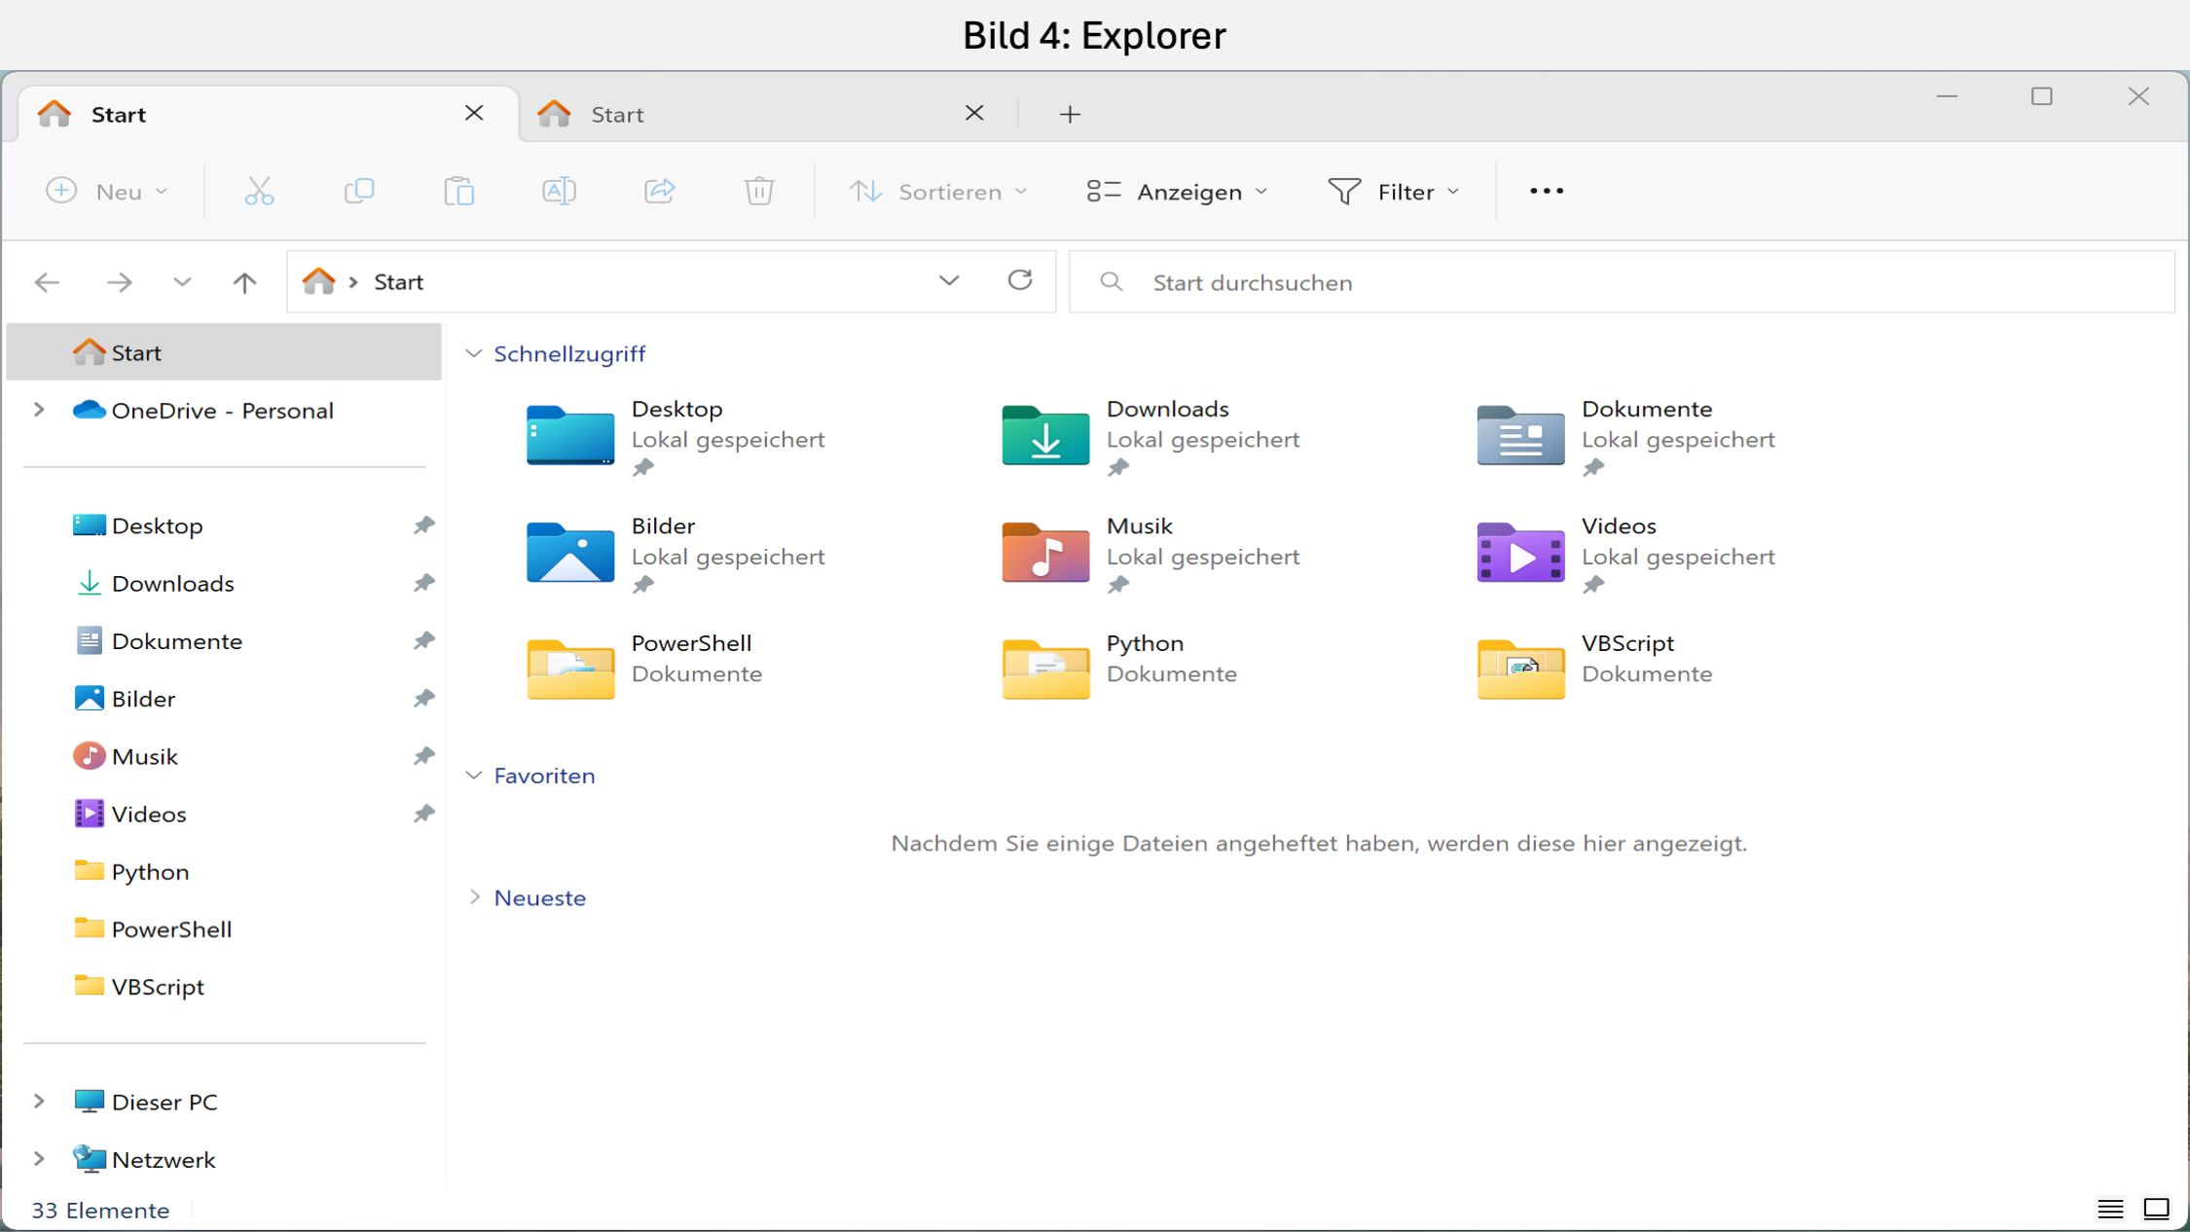Click the Delete trash icon
2190x1232 pixels.
tap(759, 191)
